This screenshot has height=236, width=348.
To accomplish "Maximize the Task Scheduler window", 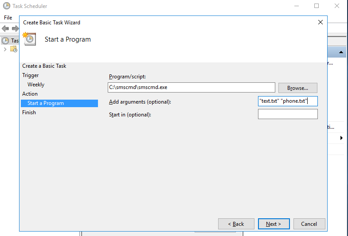I will tap(317, 6).
